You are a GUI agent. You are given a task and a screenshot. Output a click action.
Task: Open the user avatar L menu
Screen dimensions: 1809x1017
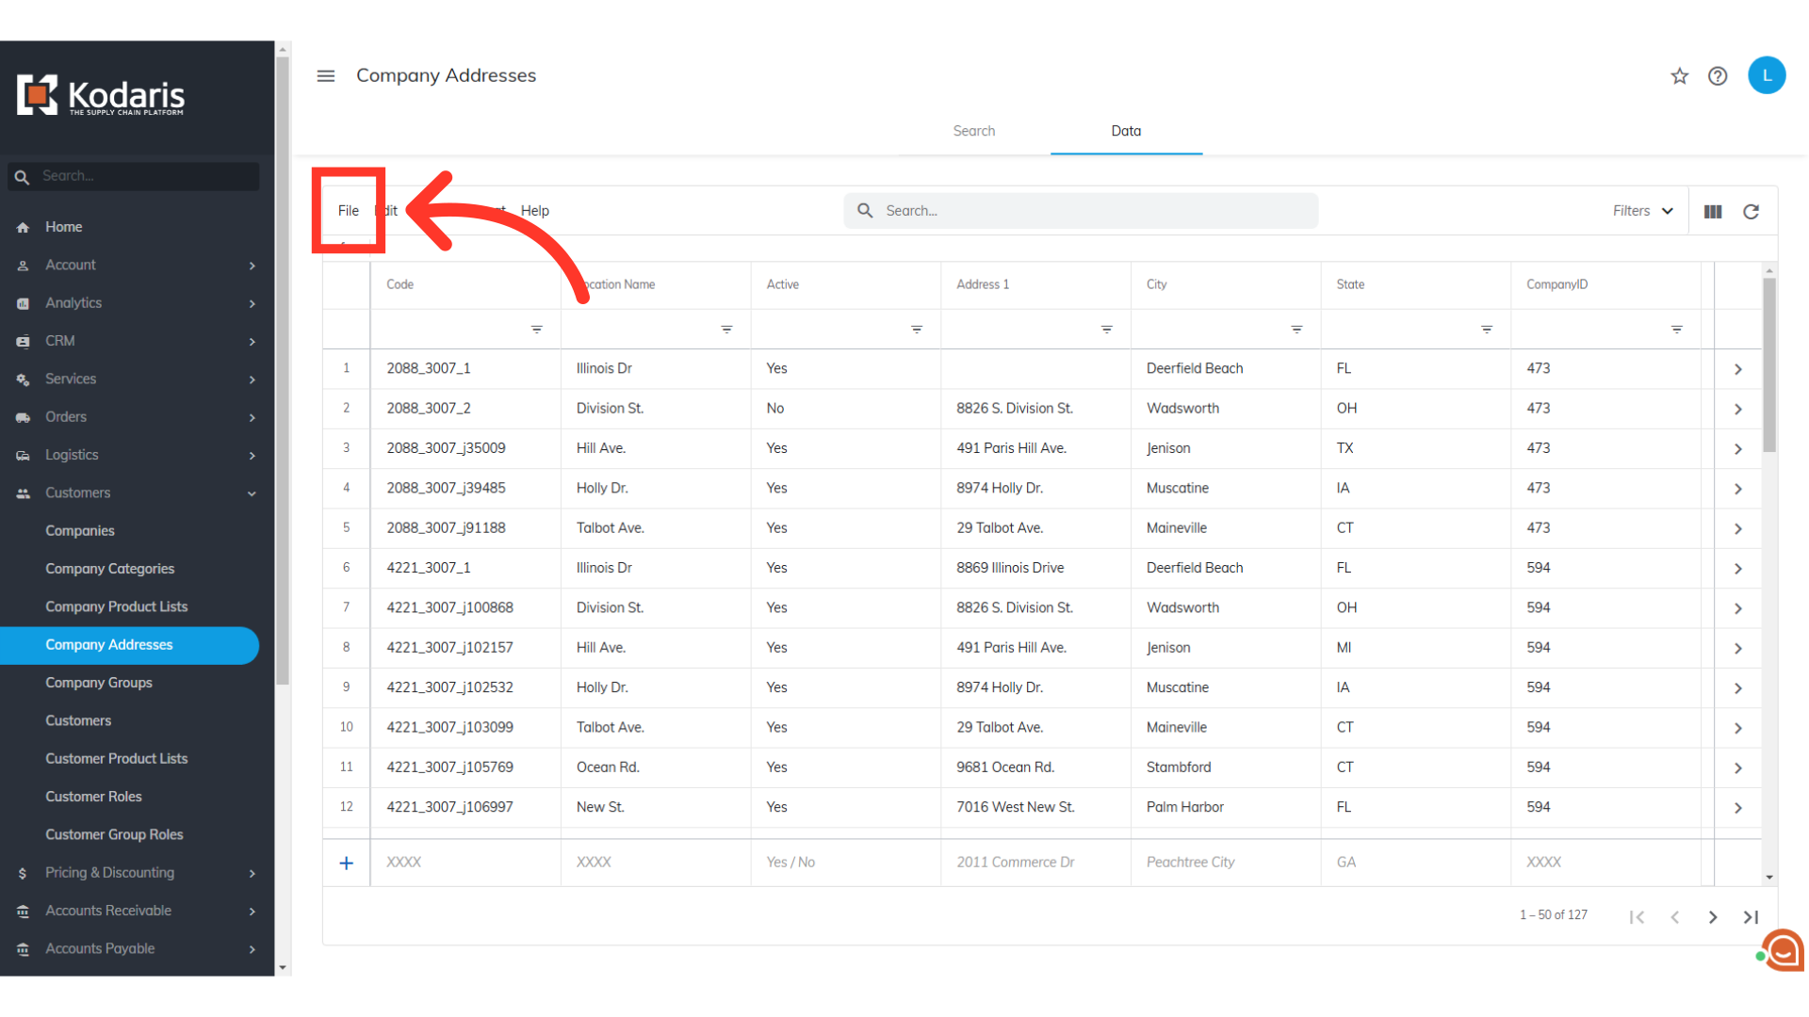click(1767, 76)
